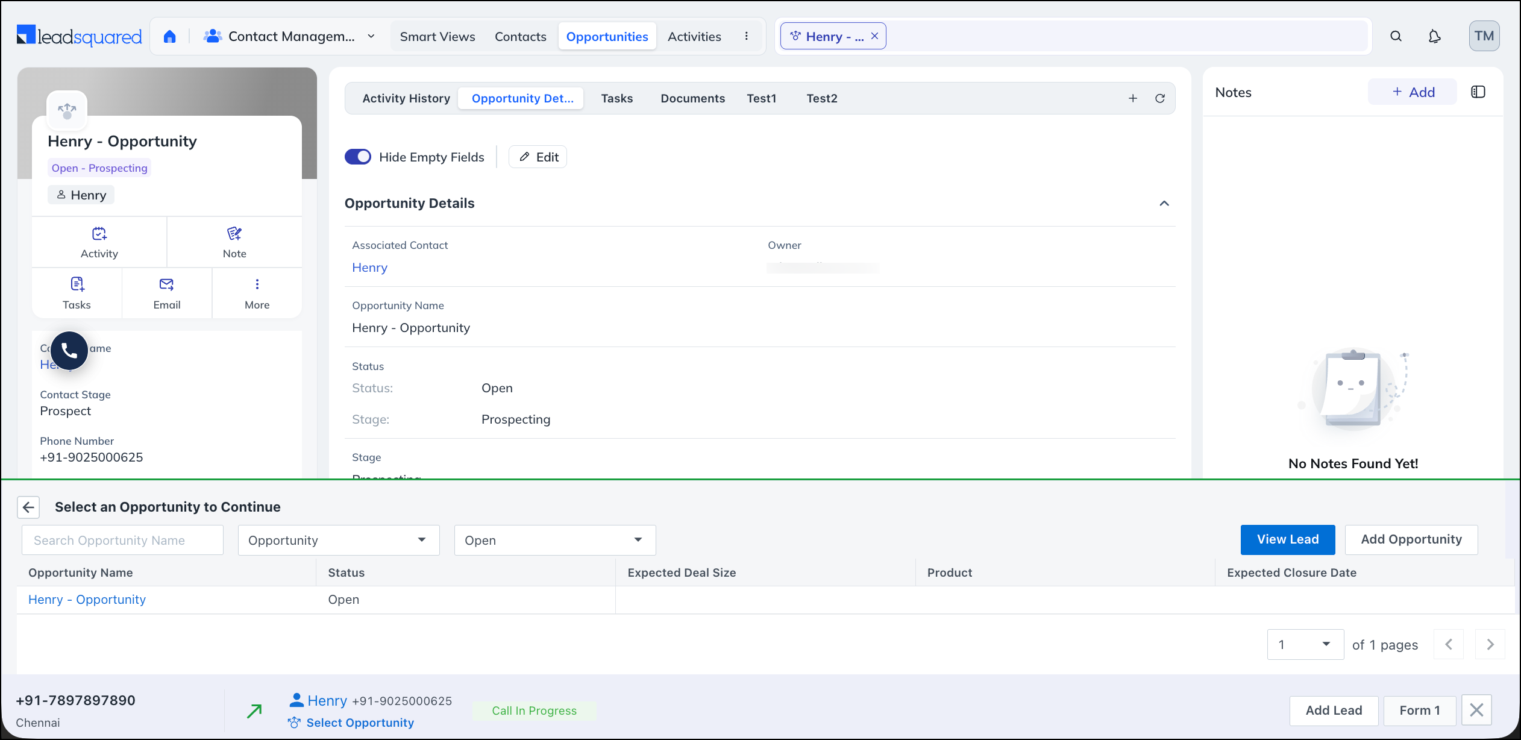Go to previous page arrow

[1449, 645]
